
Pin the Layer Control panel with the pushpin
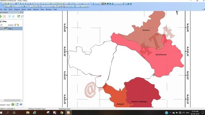pos(20,12)
